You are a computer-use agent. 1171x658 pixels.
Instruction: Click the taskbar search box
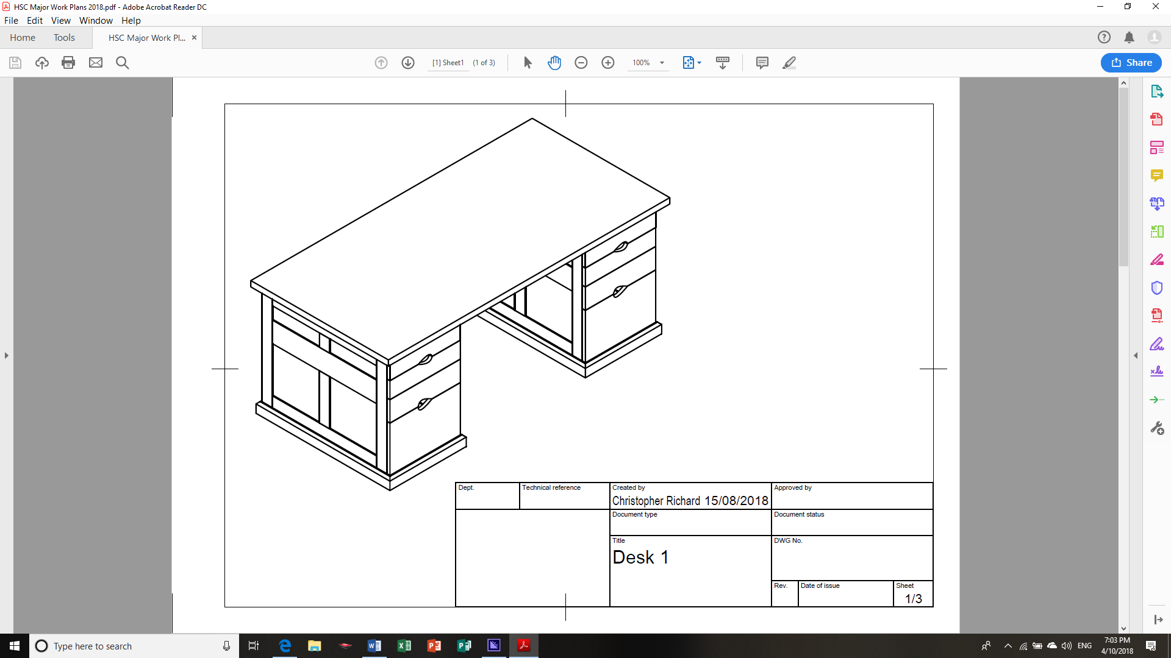click(x=134, y=646)
